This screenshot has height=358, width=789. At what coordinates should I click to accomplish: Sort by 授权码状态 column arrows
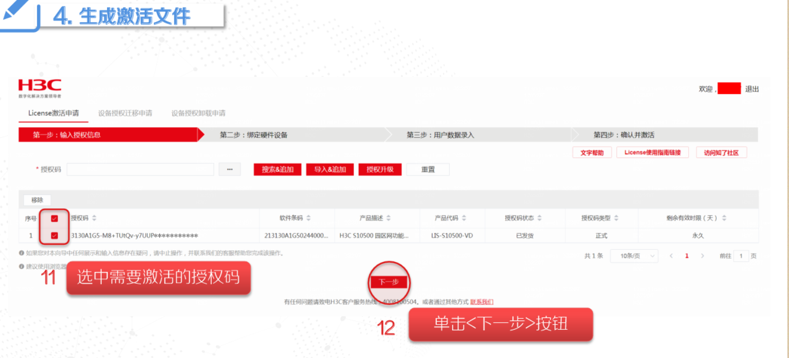(x=539, y=218)
